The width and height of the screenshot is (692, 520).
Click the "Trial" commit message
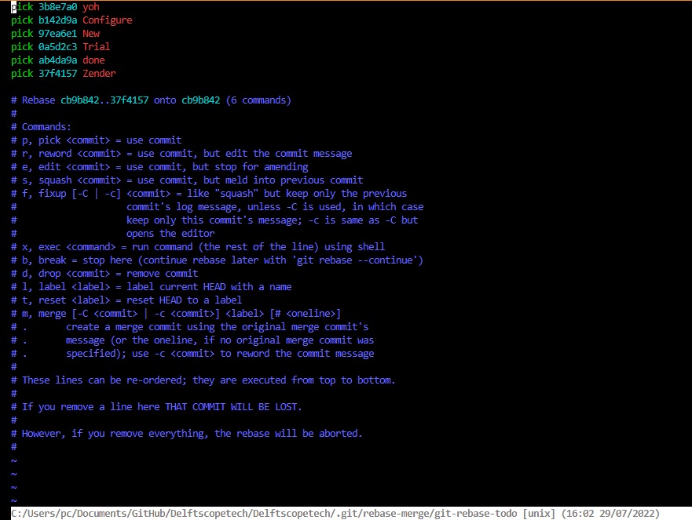[x=96, y=46]
